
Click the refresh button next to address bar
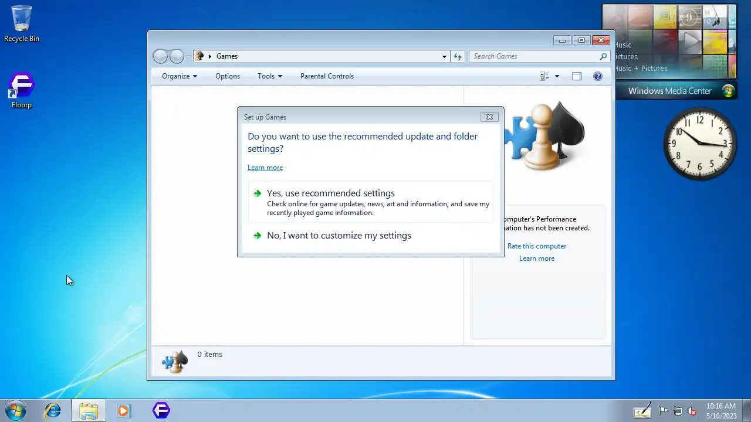[x=458, y=56]
